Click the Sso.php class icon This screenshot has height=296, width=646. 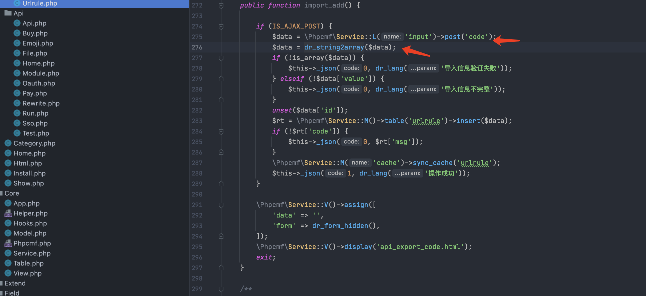click(x=17, y=123)
